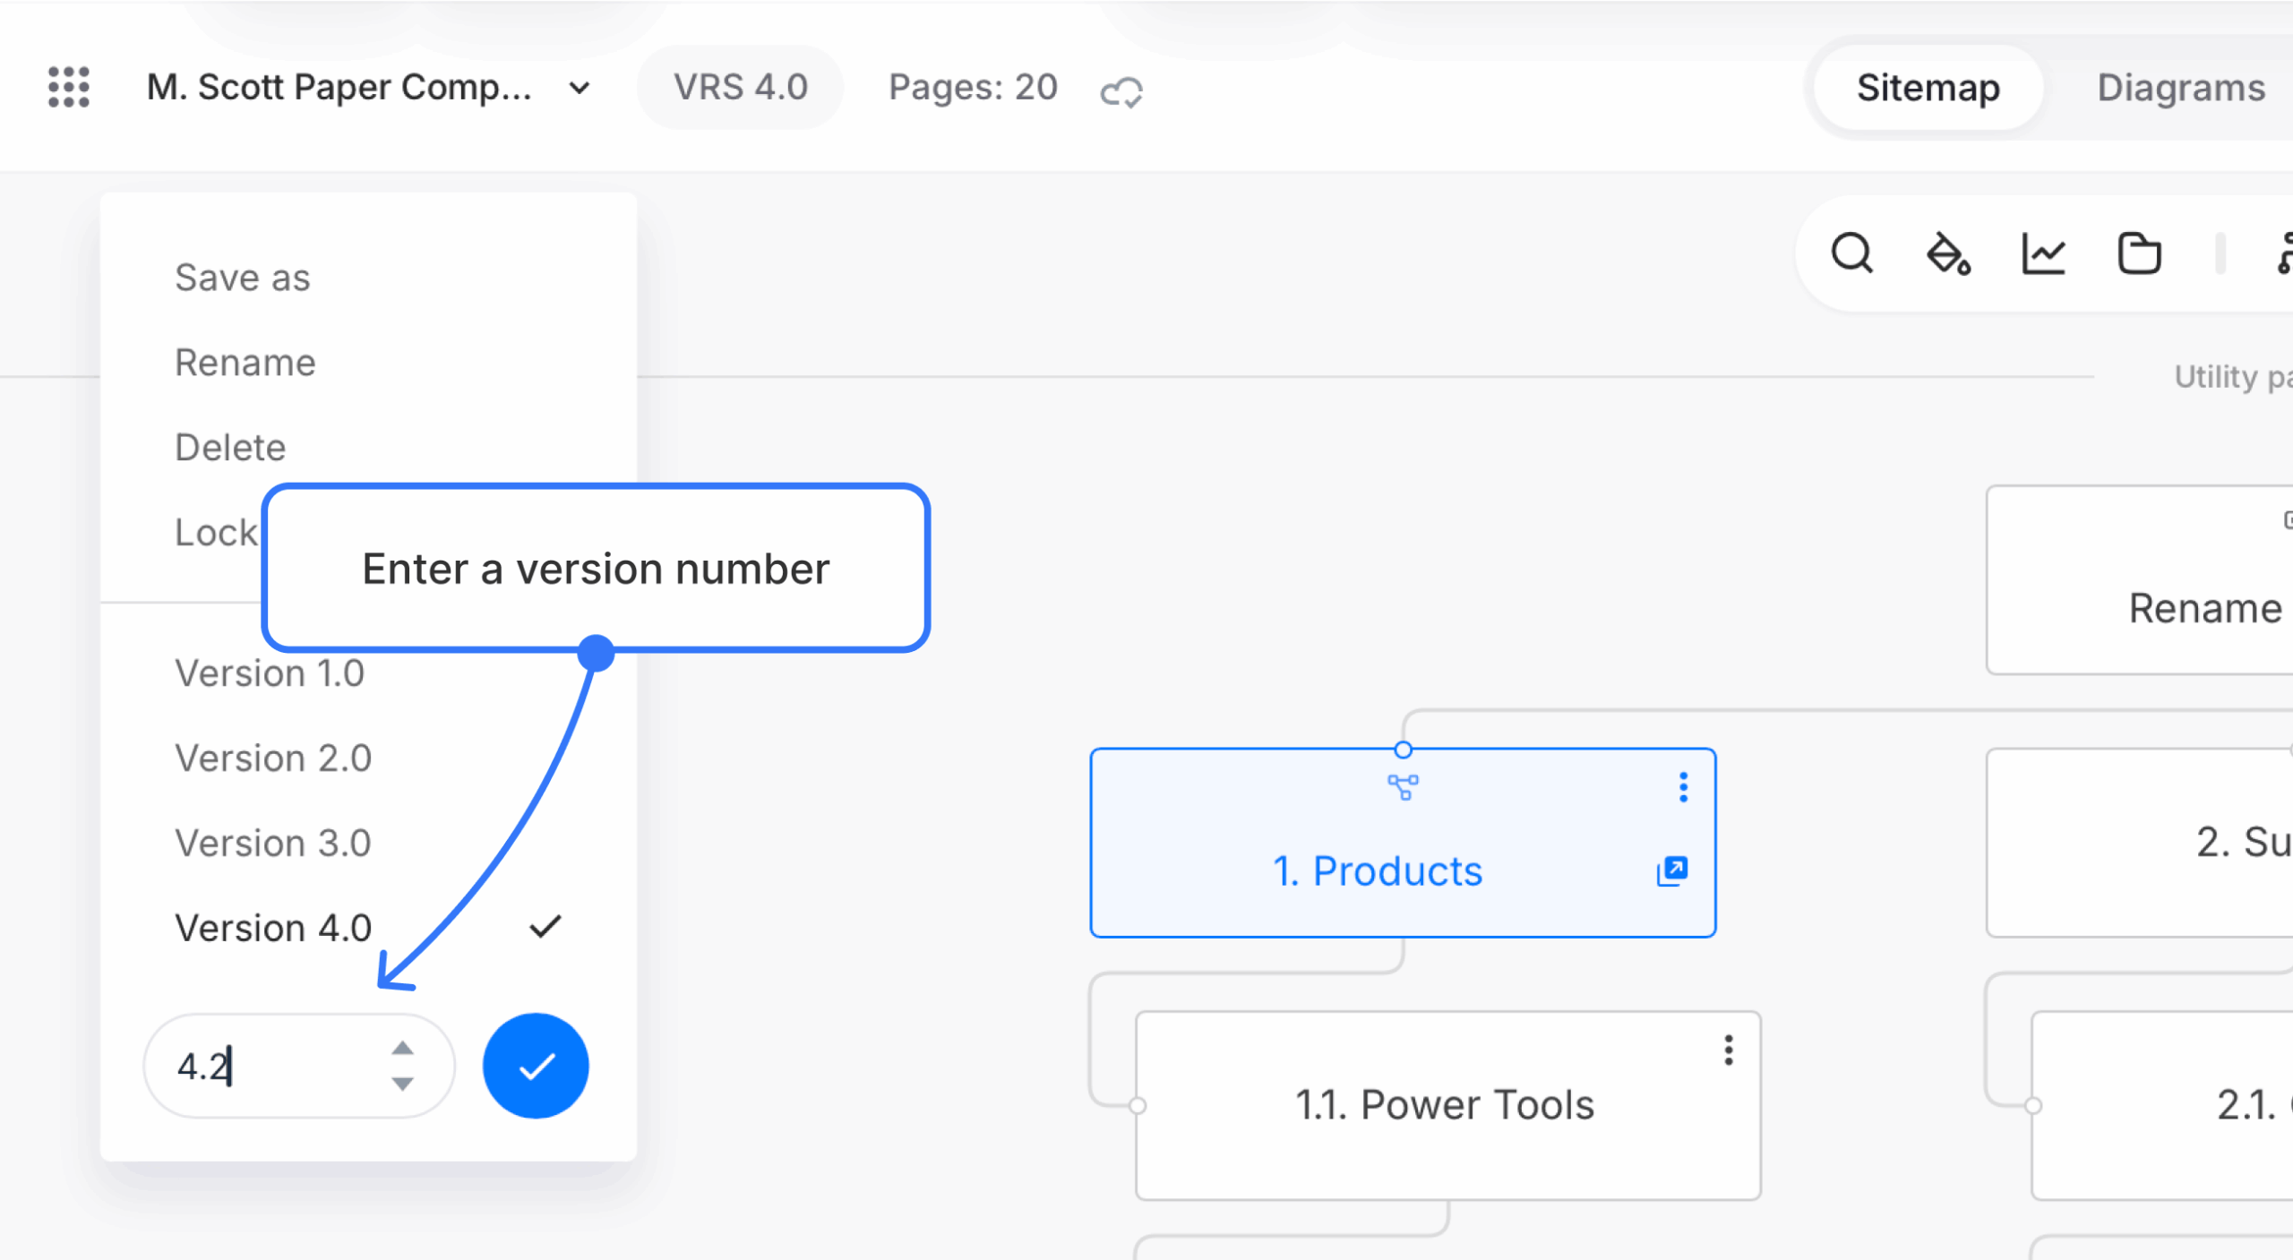The width and height of the screenshot is (2293, 1260).
Task: Open the folder icon in toolbar
Action: point(2139,253)
